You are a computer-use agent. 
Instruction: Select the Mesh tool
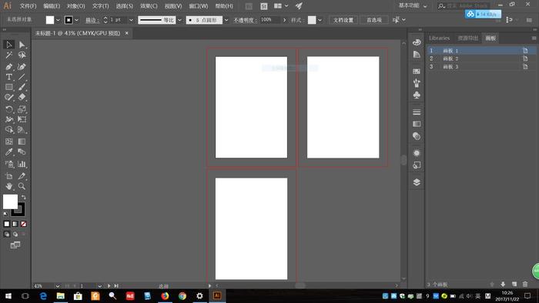pos(9,142)
